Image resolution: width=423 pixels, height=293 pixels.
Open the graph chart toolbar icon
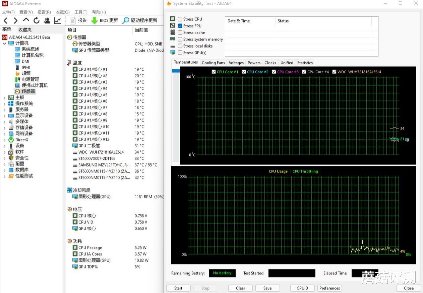(58, 20)
